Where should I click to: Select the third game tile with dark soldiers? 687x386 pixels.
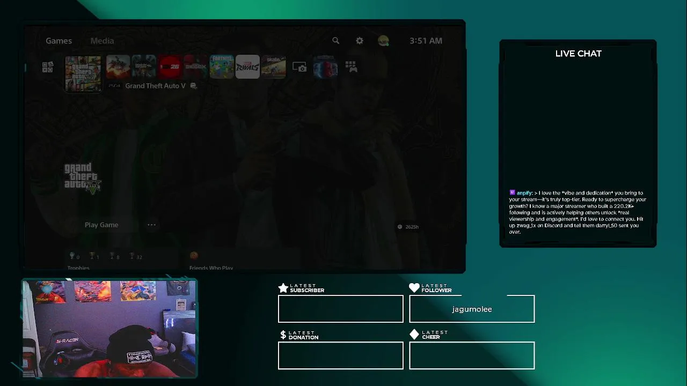click(144, 67)
